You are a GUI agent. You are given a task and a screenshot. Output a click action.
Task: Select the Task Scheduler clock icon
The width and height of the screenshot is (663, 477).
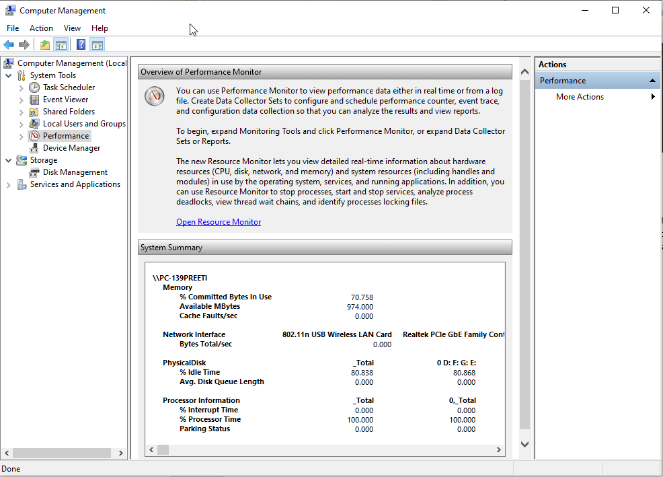click(x=34, y=87)
